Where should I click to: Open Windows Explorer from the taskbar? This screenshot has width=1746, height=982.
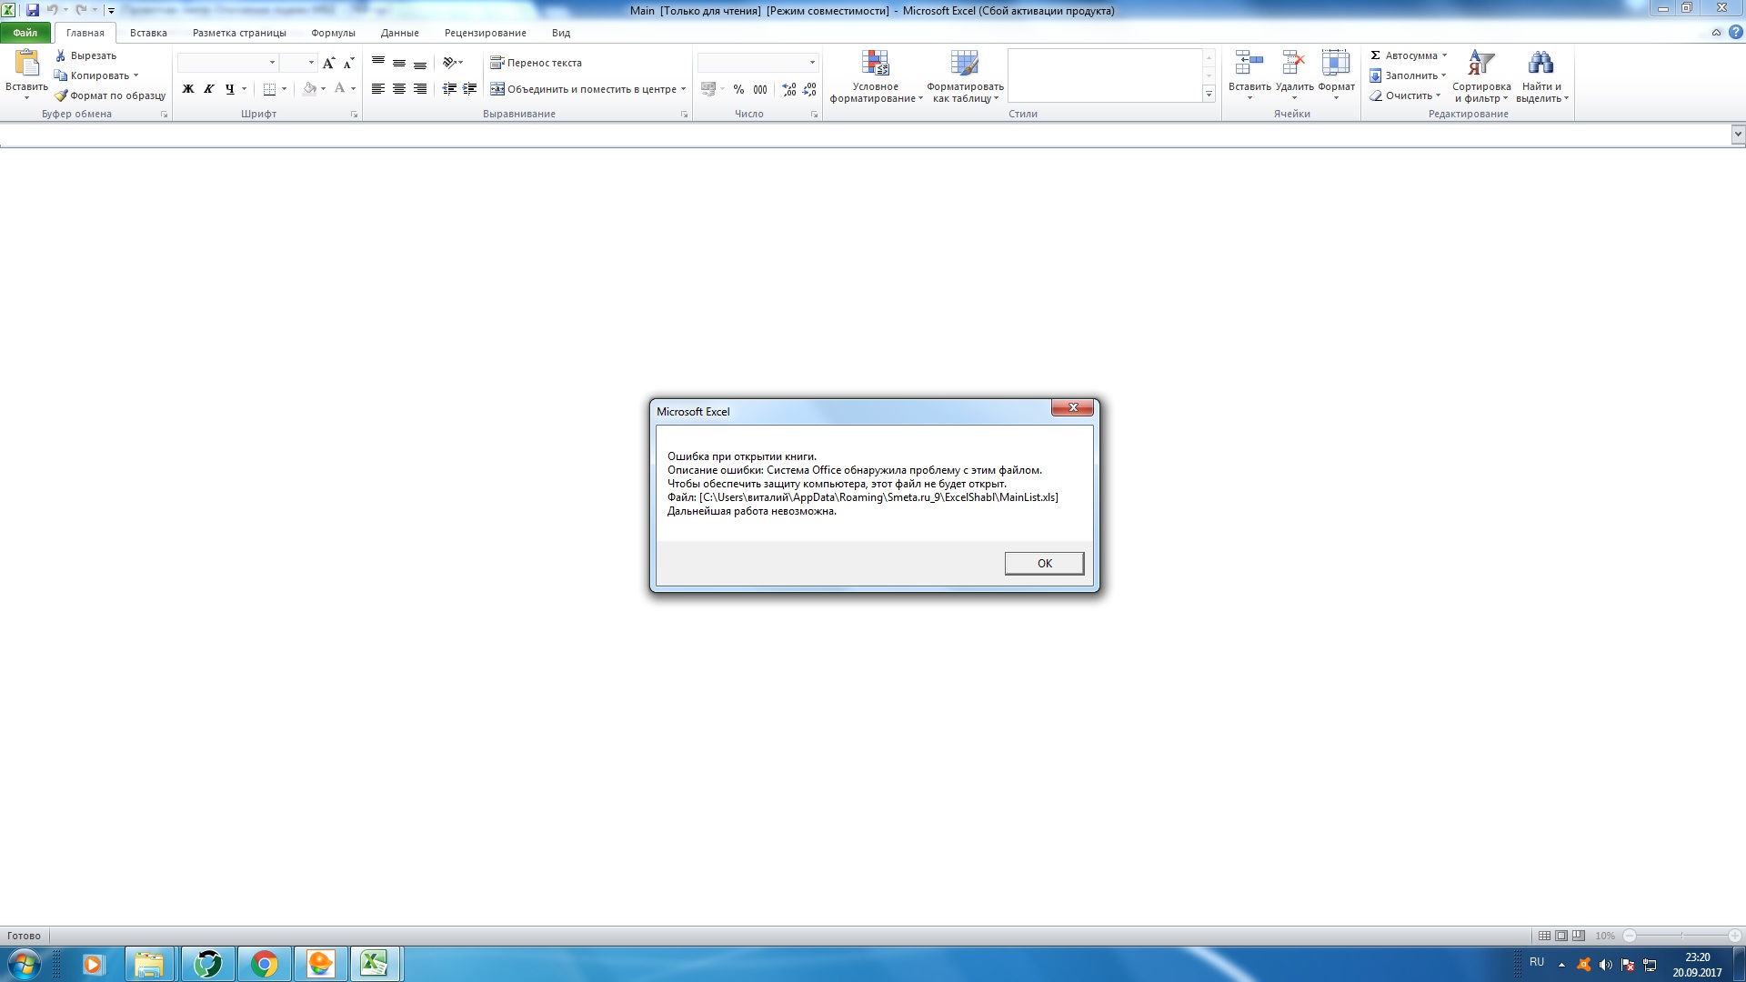149,964
